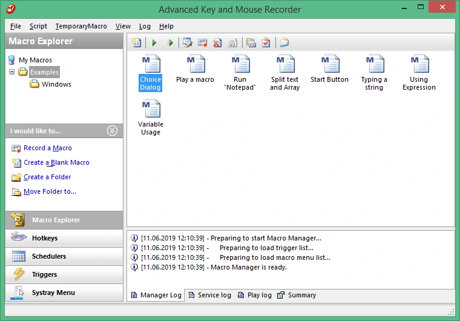Select the Examples folder label in tree

click(44, 72)
